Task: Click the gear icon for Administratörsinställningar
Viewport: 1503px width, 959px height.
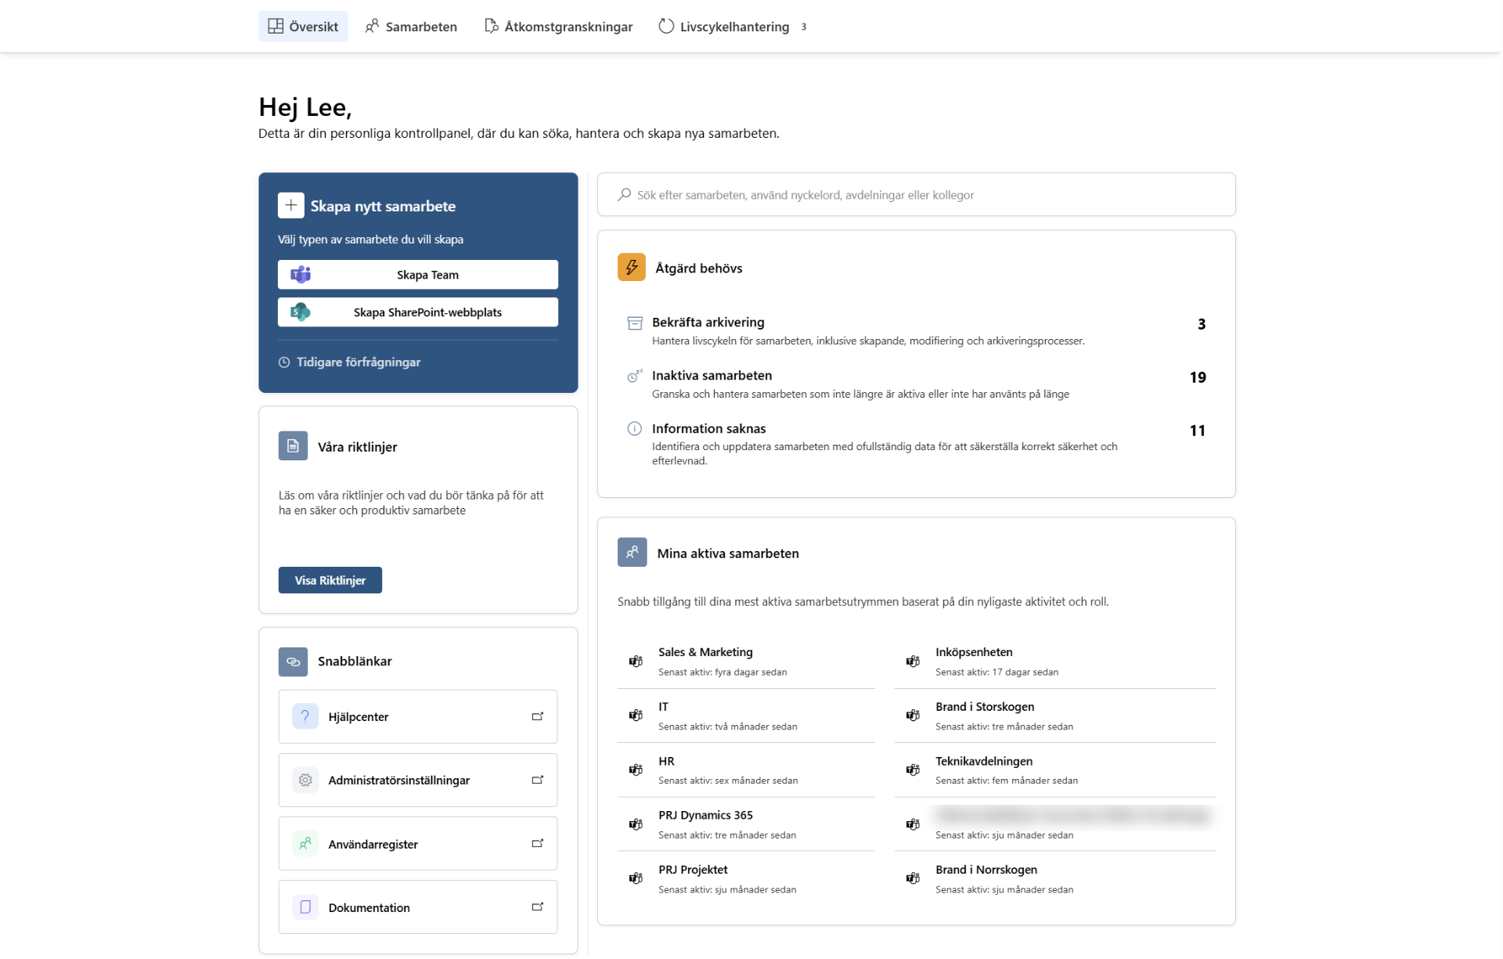Action: [305, 781]
